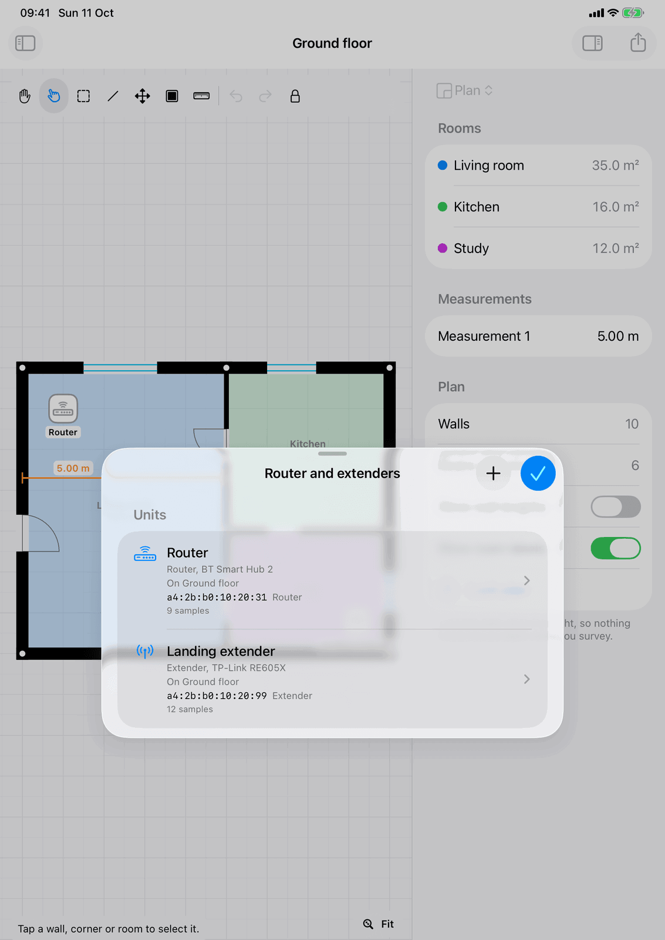Click the Fit zoom magnifier icon
This screenshot has width=665, height=940.
(x=368, y=924)
